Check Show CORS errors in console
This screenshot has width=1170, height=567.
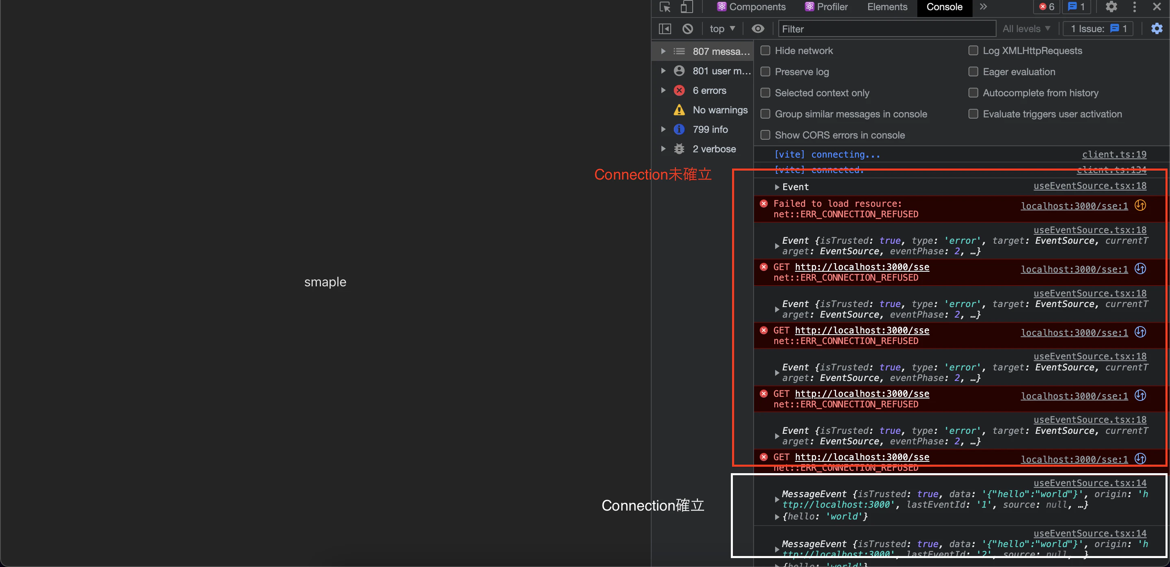click(765, 135)
